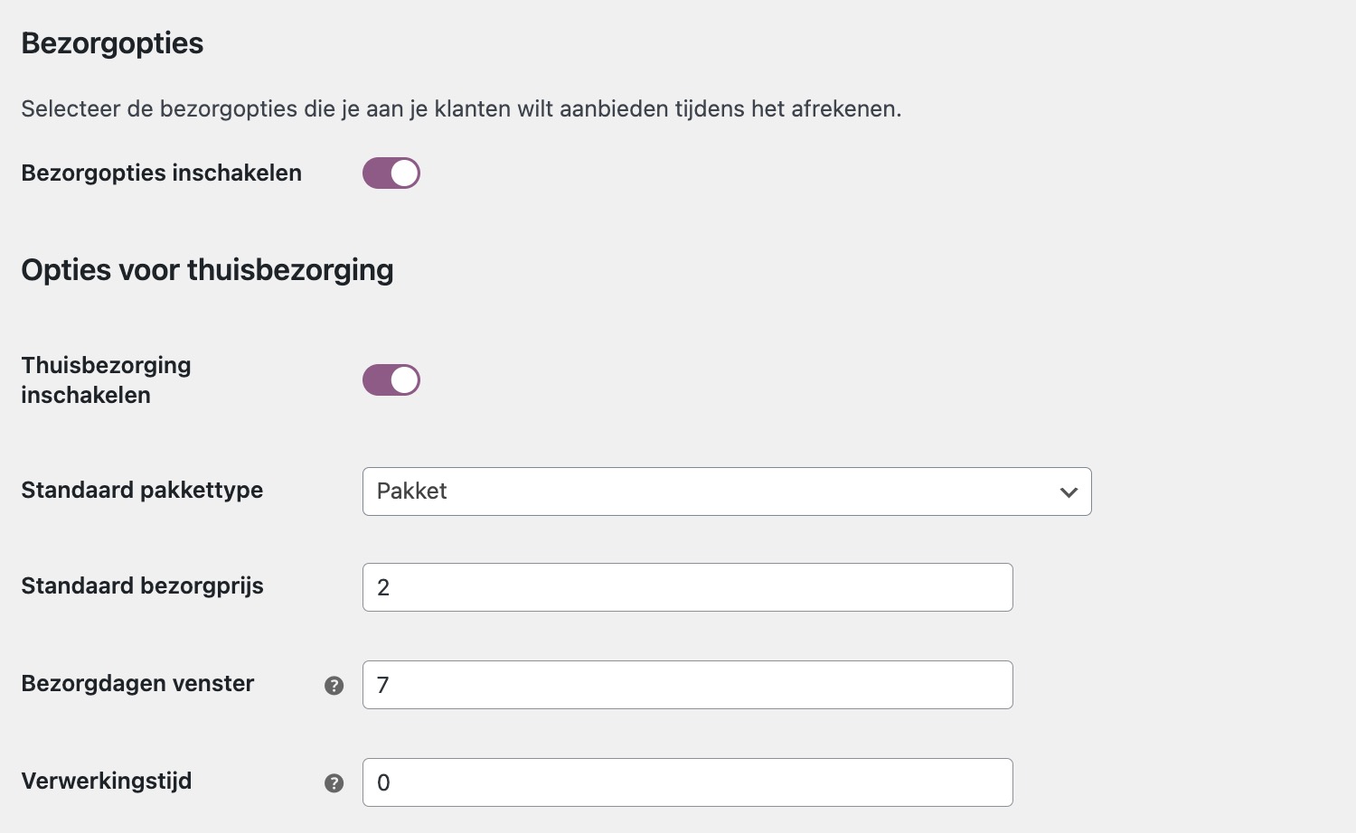The width and height of the screenshot is (1356, 833).
Task: Click the Thuisbezorging inschakelen label
Action: (106, 379)
